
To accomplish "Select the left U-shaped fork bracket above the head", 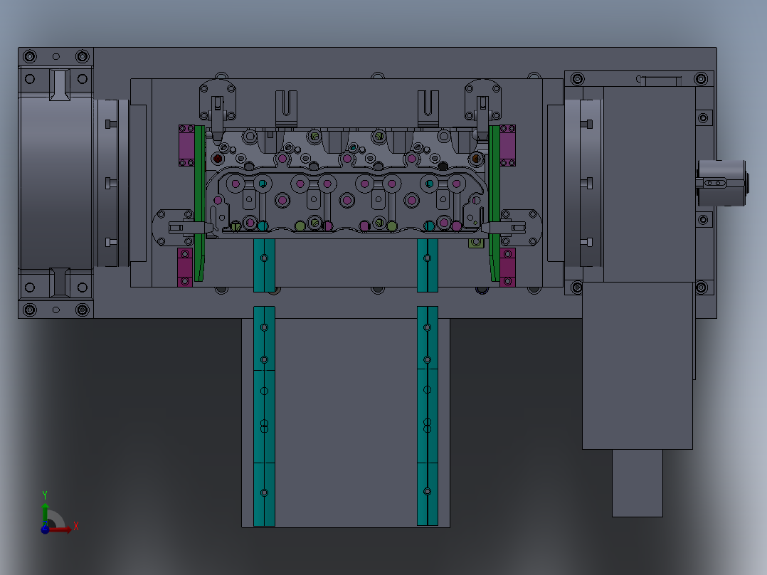I will [x=286, y=109].
